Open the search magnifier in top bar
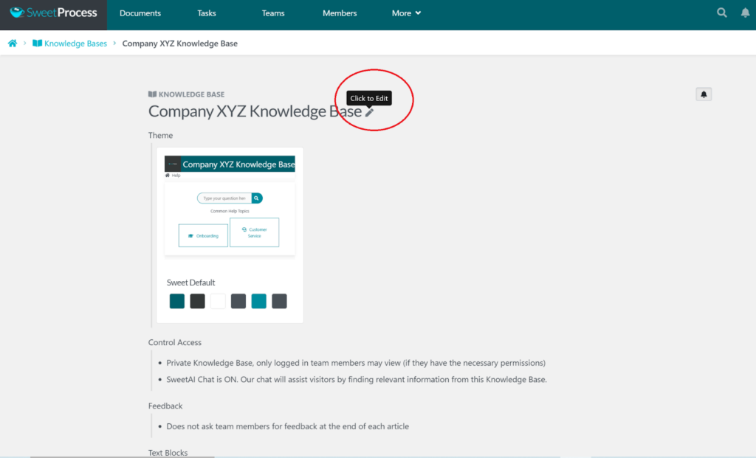756x458 pixels. tap(722, 13)
